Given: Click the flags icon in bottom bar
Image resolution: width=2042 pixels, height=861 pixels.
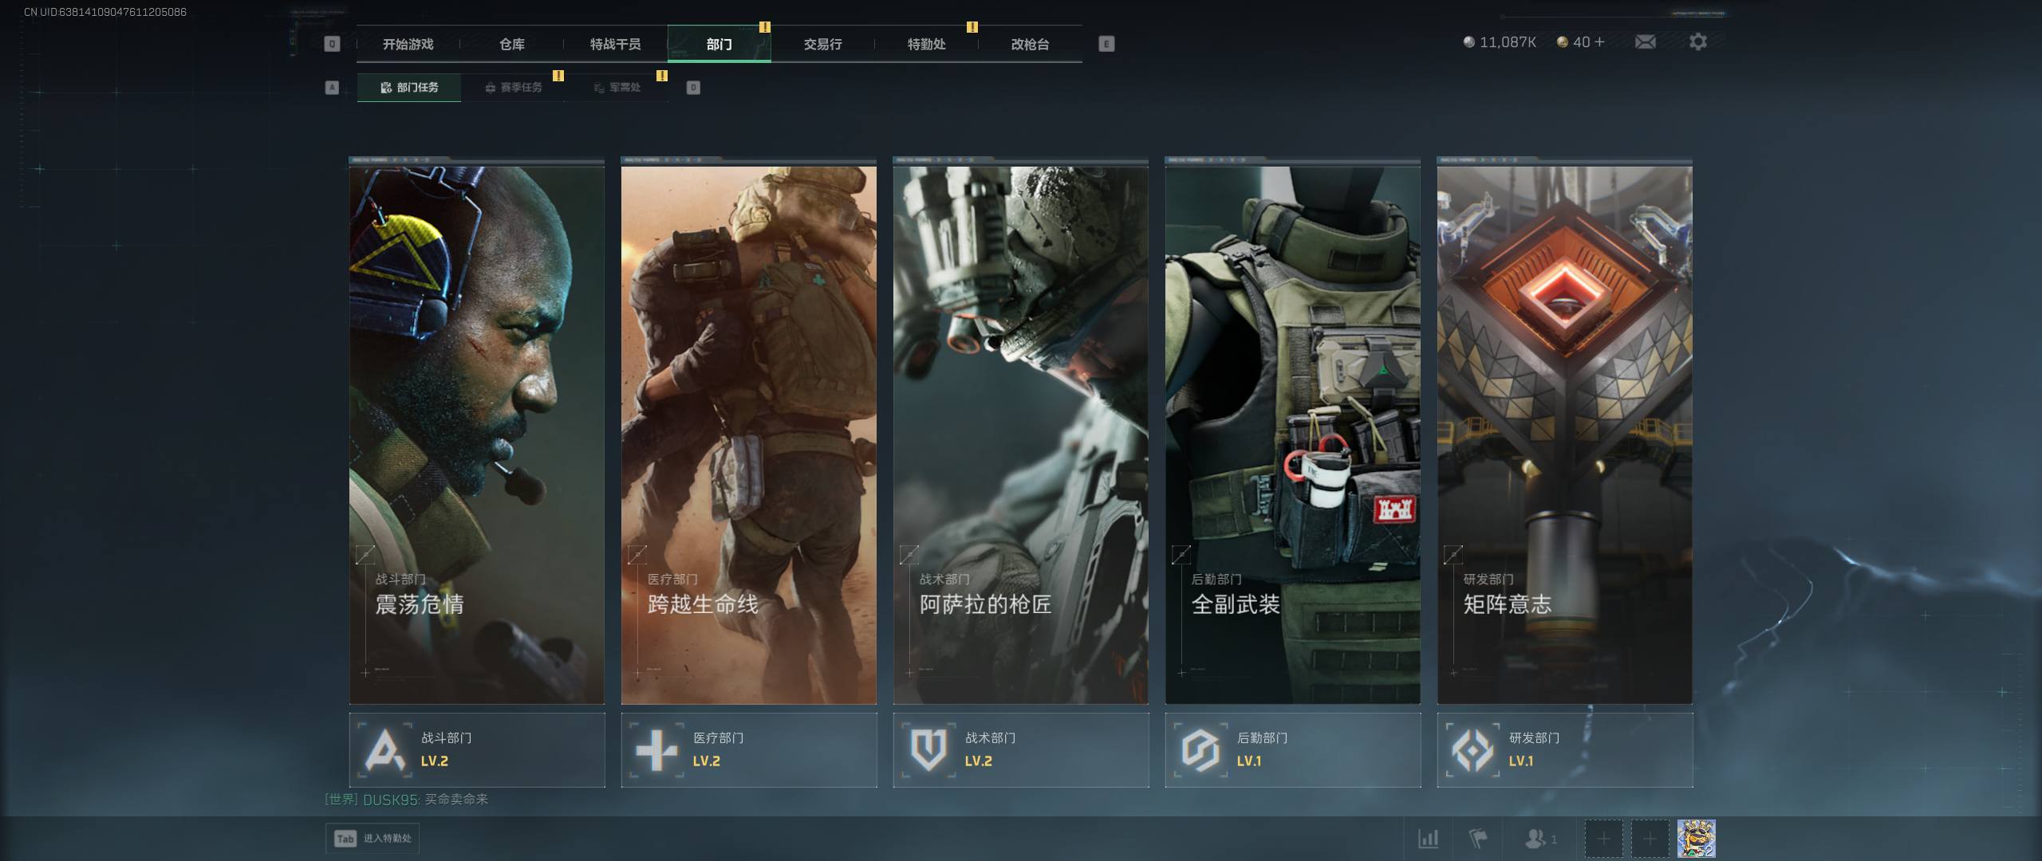Looking at the screenshot, I should tap(1478, 839).
